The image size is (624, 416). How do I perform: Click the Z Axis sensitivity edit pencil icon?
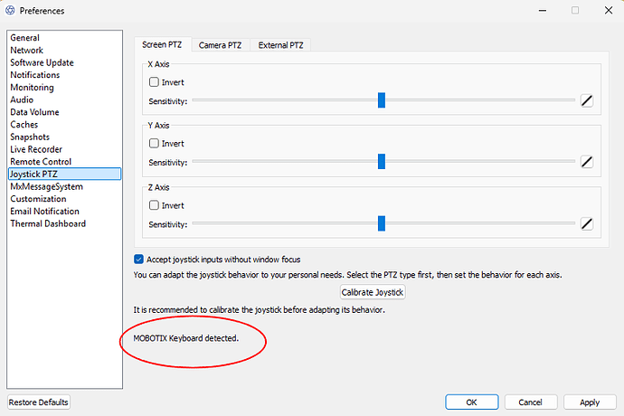(587, 224)
